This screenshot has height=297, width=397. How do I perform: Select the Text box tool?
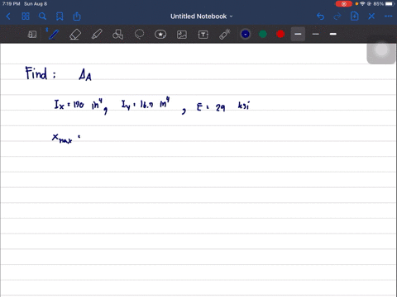click(203, 35)
